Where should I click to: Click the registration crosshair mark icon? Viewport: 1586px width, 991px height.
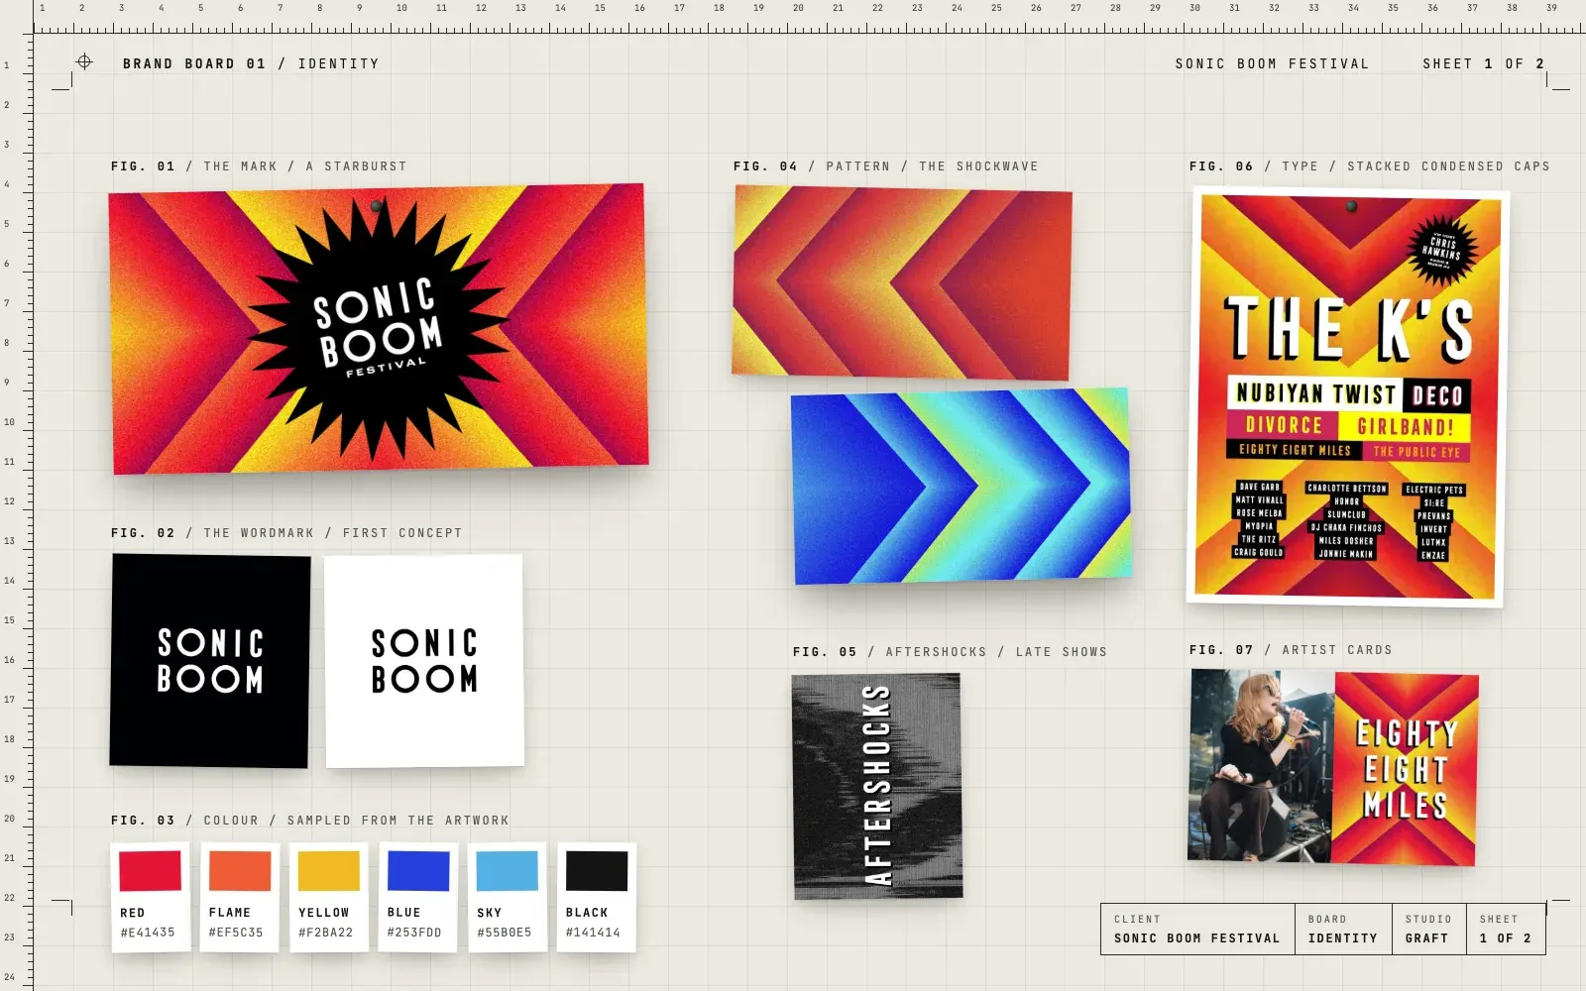(x=84, y=62)
